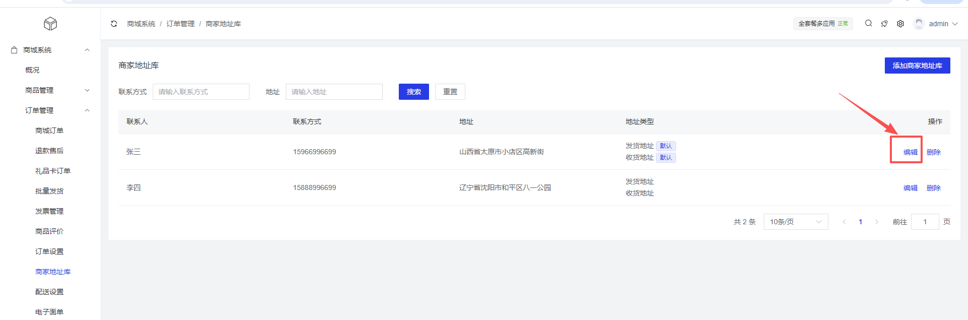Navigate to 配送设置 in the sidebar
This screenshot has height=320, width=968.
pyautogui.click(x=49, y=292)
